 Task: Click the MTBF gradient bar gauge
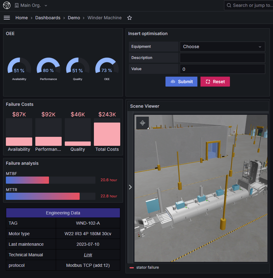point(28,180)
